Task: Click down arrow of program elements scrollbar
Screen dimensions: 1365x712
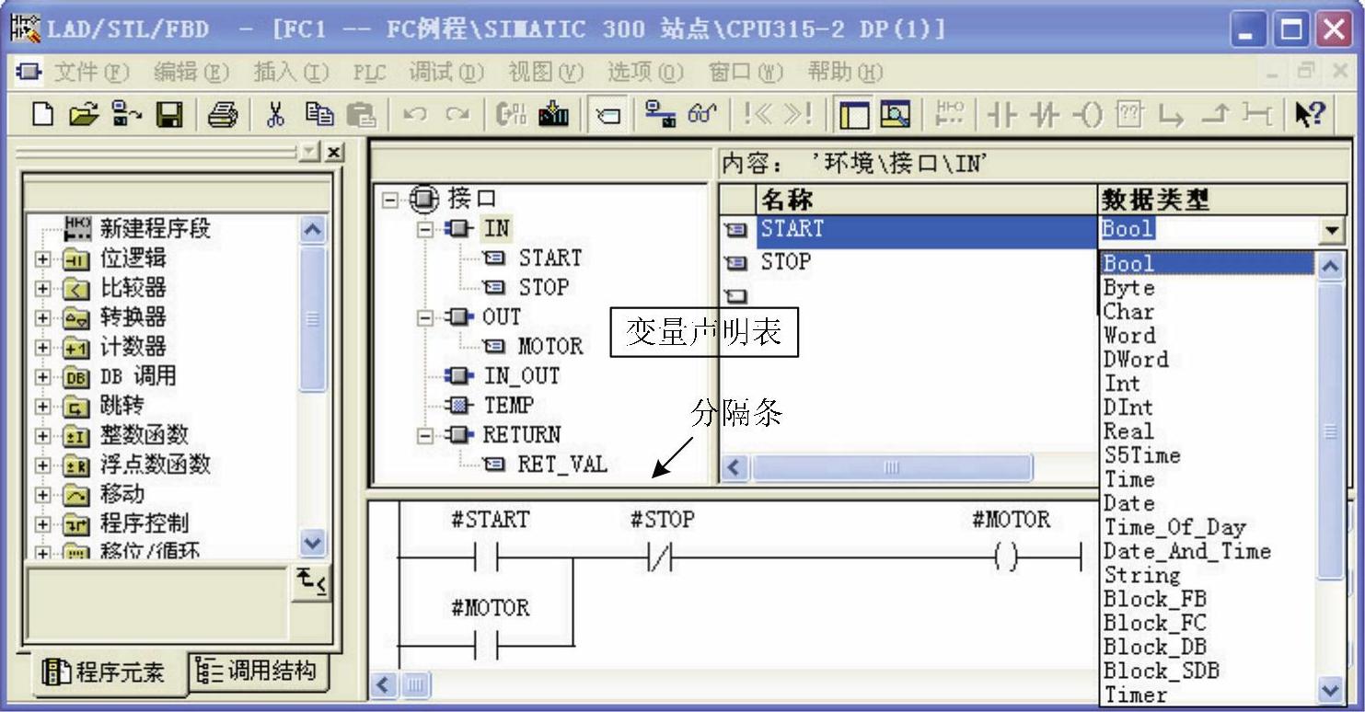Action: (x=314, y=544)
